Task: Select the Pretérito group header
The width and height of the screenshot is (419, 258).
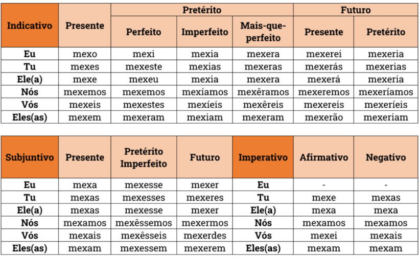Action: [202, 10]
